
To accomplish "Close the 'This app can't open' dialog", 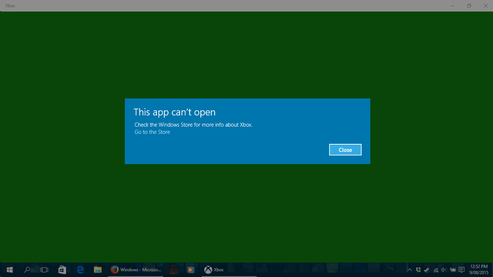I will click(345, 150).
